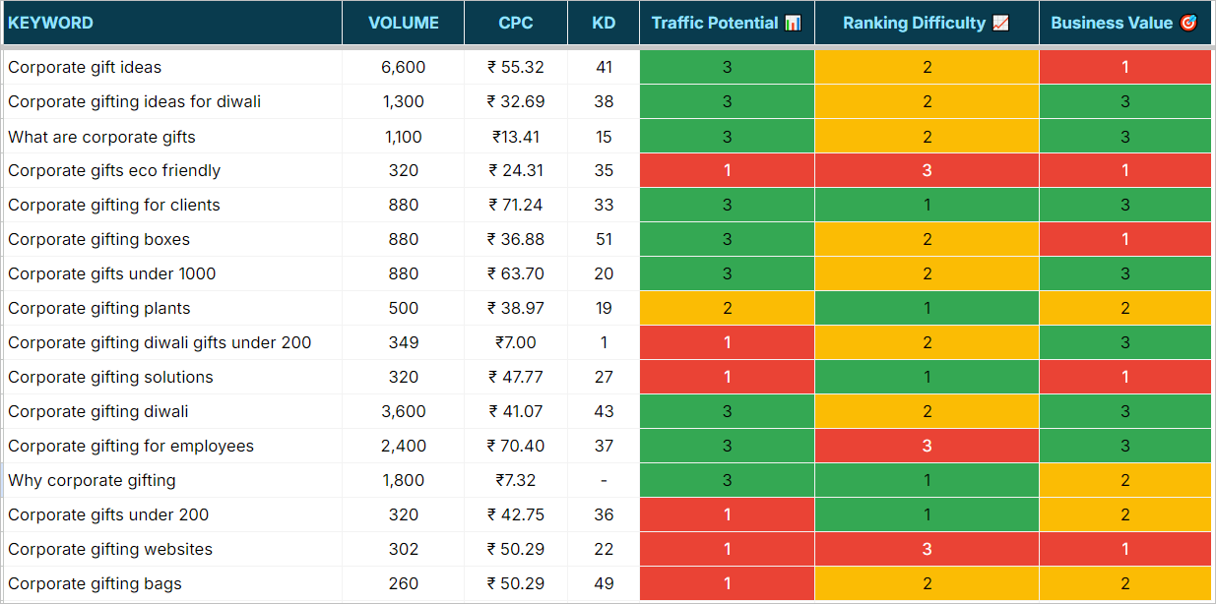
Task: Select the VOLUME column header
Action: point(404,23)
